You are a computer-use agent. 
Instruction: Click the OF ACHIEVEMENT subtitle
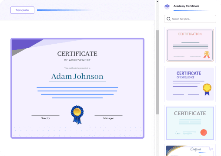click(x=77, y=60)
